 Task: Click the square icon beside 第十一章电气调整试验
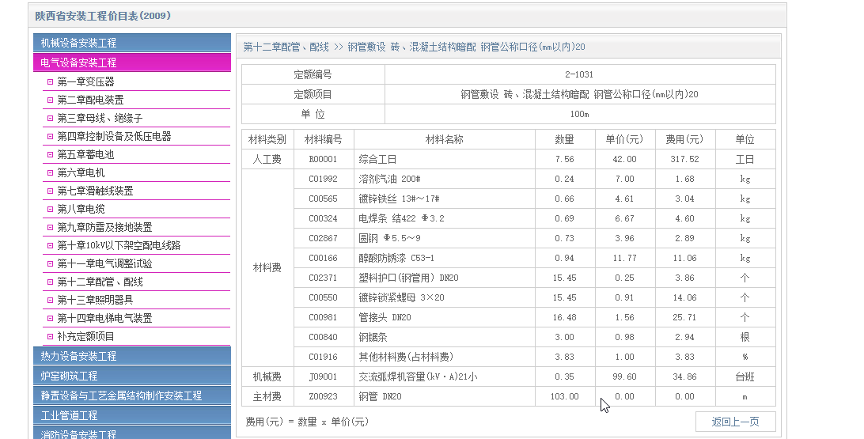click(50, 264)
